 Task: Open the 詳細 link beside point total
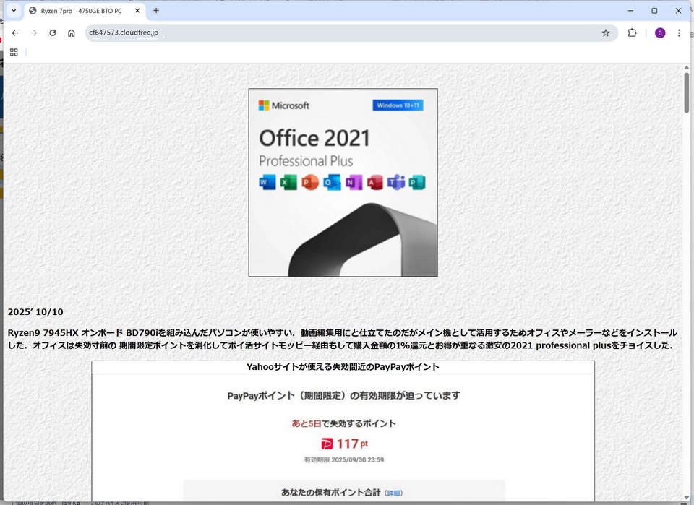pos(394,493)
